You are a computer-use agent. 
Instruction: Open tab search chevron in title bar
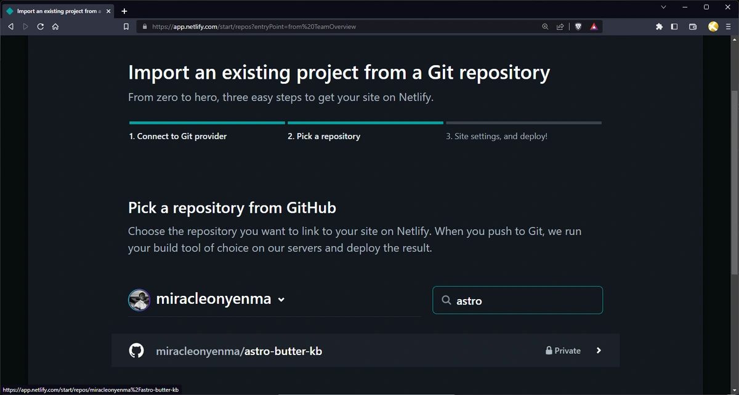click(663, 7)
